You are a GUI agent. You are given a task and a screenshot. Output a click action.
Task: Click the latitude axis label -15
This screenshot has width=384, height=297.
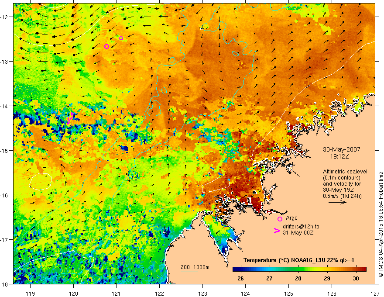4,150
